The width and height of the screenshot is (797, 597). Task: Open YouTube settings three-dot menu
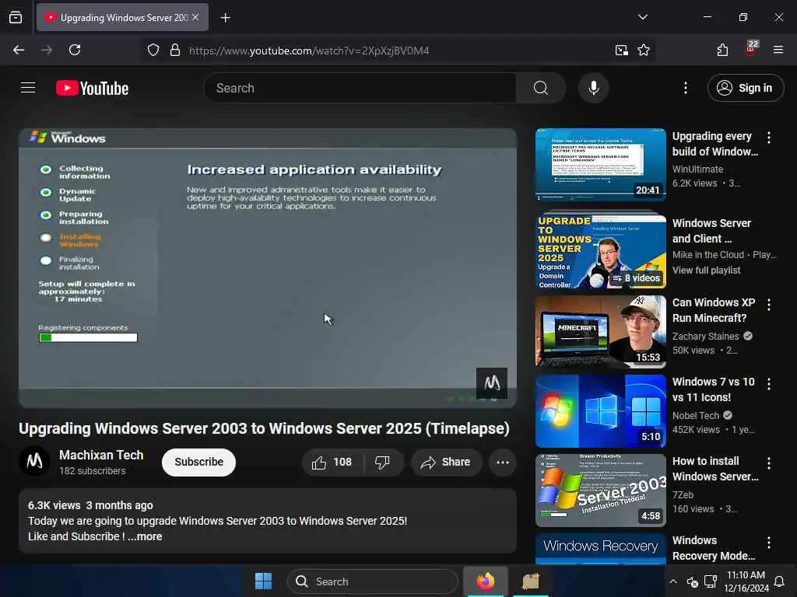686,88
